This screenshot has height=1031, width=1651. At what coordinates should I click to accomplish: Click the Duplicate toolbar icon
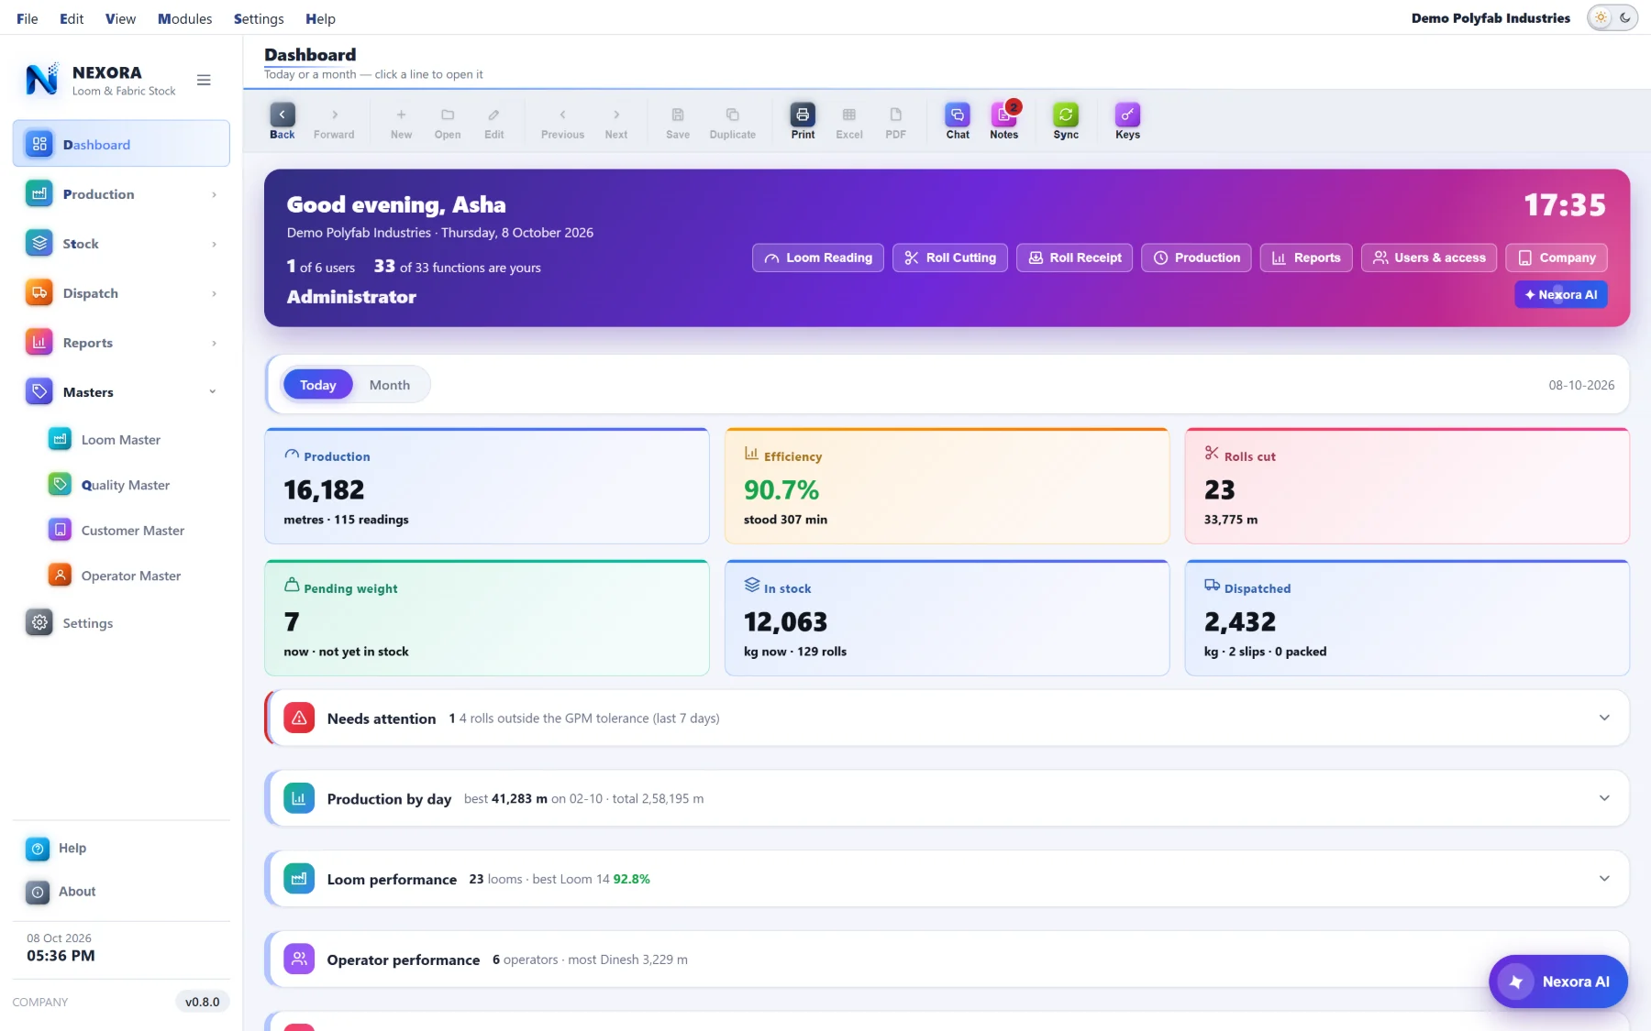click(733, 120)
